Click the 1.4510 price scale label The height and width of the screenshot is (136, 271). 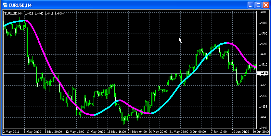coord(263,65)
